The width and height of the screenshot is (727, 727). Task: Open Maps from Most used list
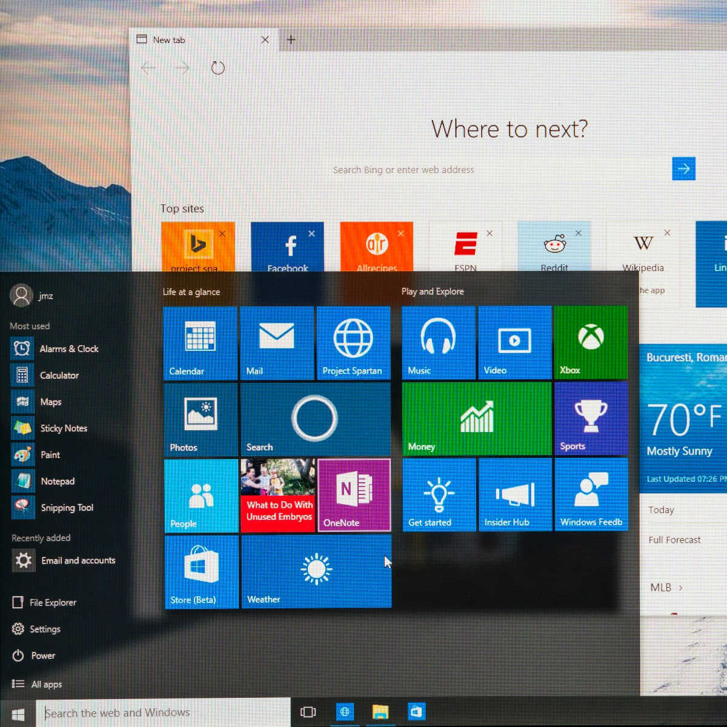pos(38,402)
